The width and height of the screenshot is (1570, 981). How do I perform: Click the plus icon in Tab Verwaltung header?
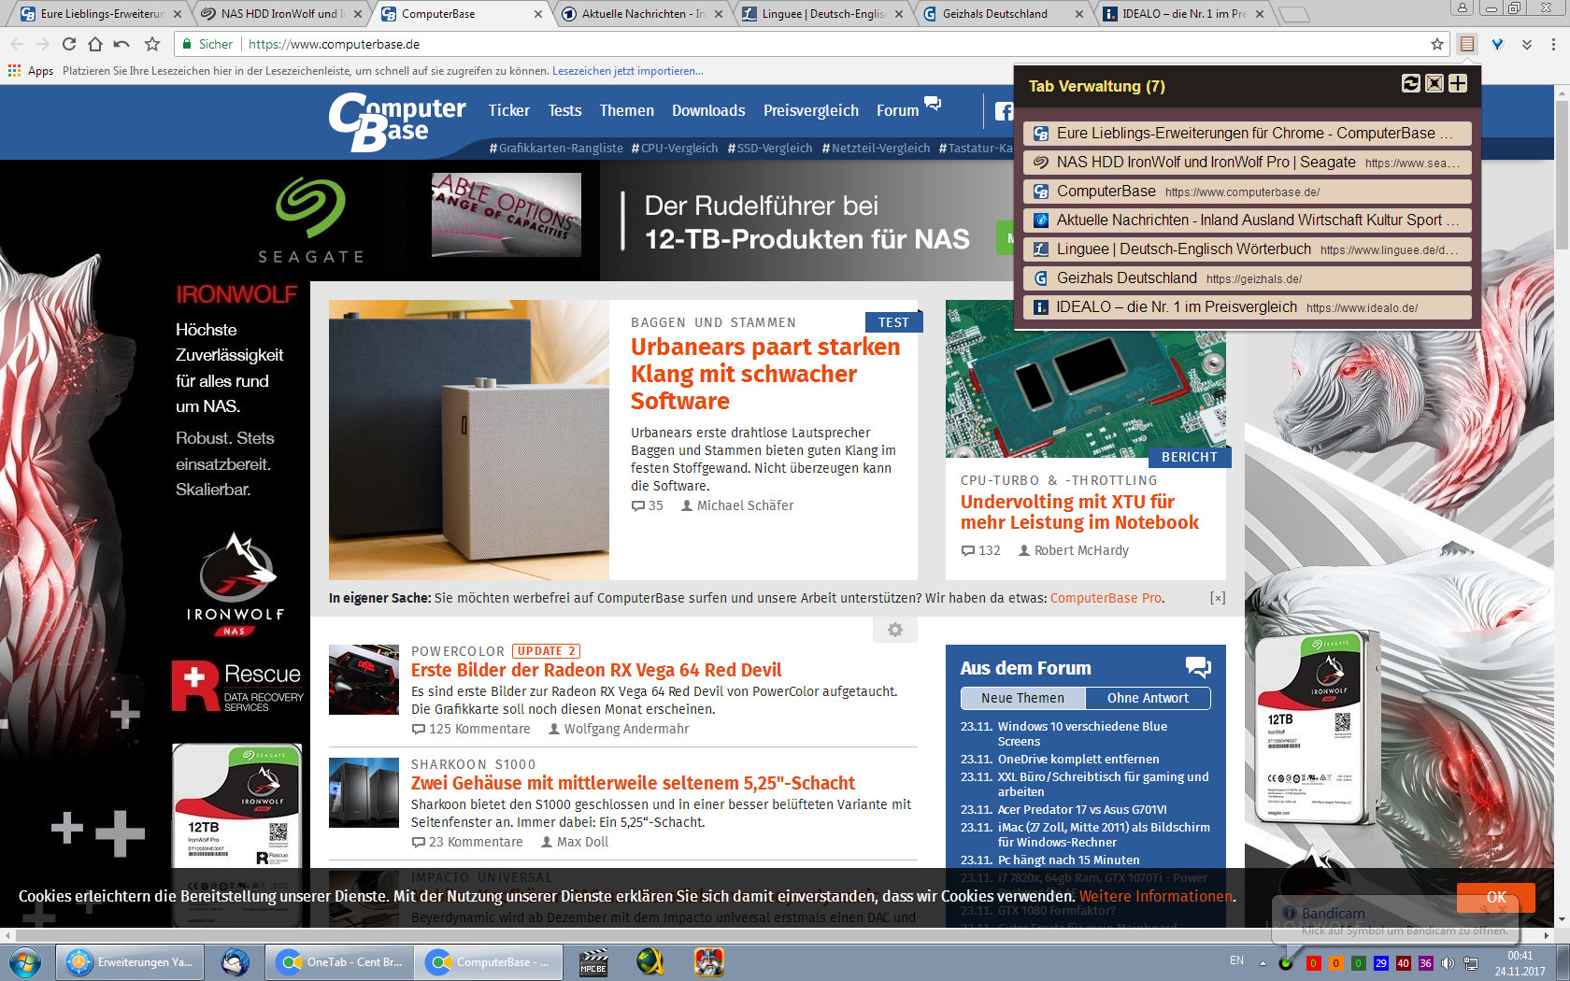click(1458, 84)
